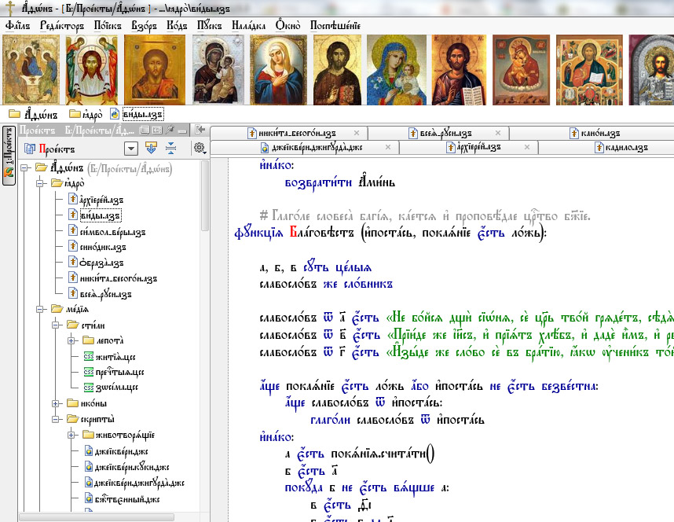This screenshot has height=522, width=674.
Task: Open the Наладка menu in menu bar
Action: 247,25
